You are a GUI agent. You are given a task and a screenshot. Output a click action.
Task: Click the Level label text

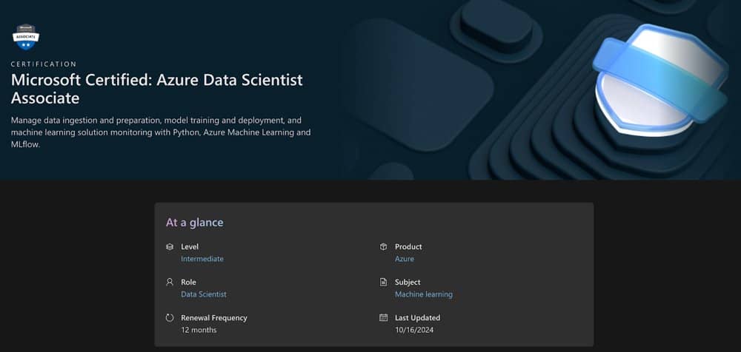click(190, 247)
